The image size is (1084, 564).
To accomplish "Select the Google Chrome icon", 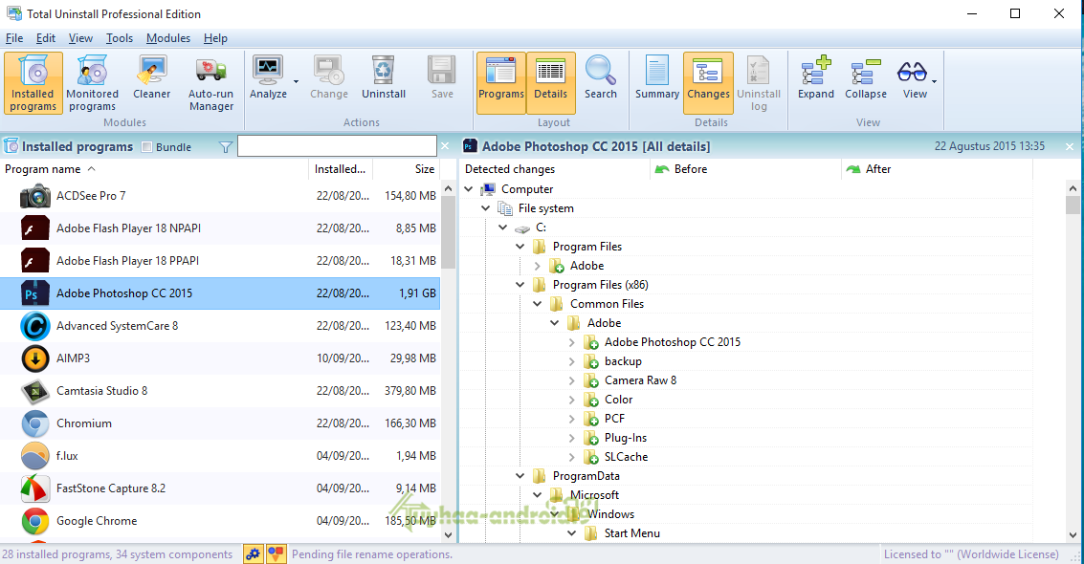I will pos(35,521).
